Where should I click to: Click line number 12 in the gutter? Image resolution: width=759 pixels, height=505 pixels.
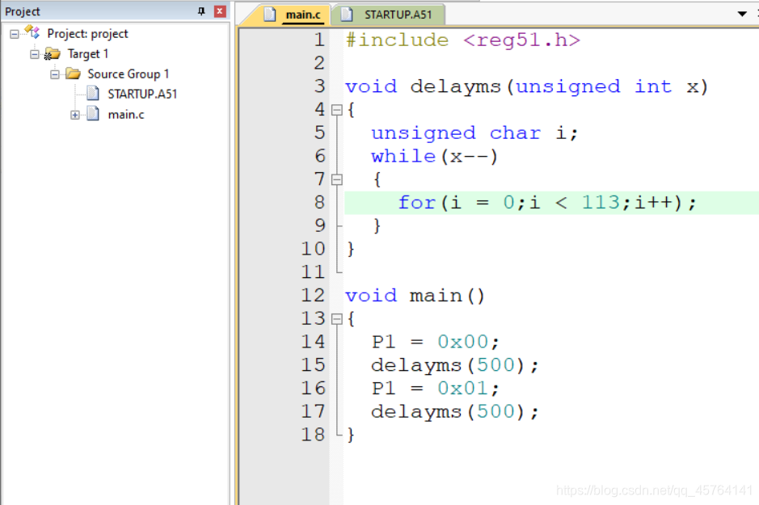(313, 295)
